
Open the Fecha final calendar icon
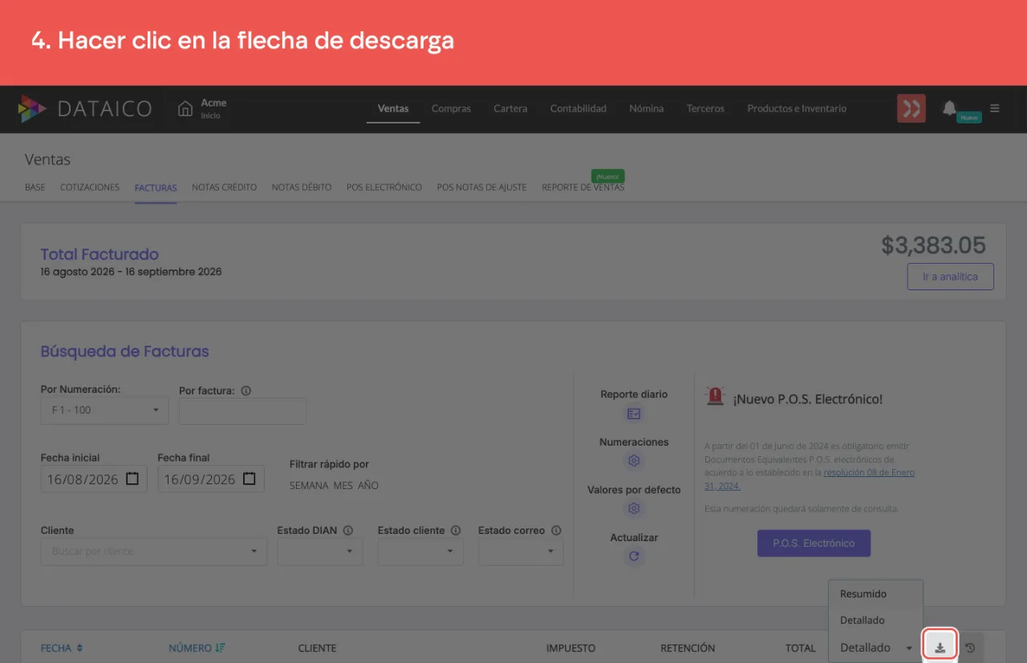tap(250, 479)
